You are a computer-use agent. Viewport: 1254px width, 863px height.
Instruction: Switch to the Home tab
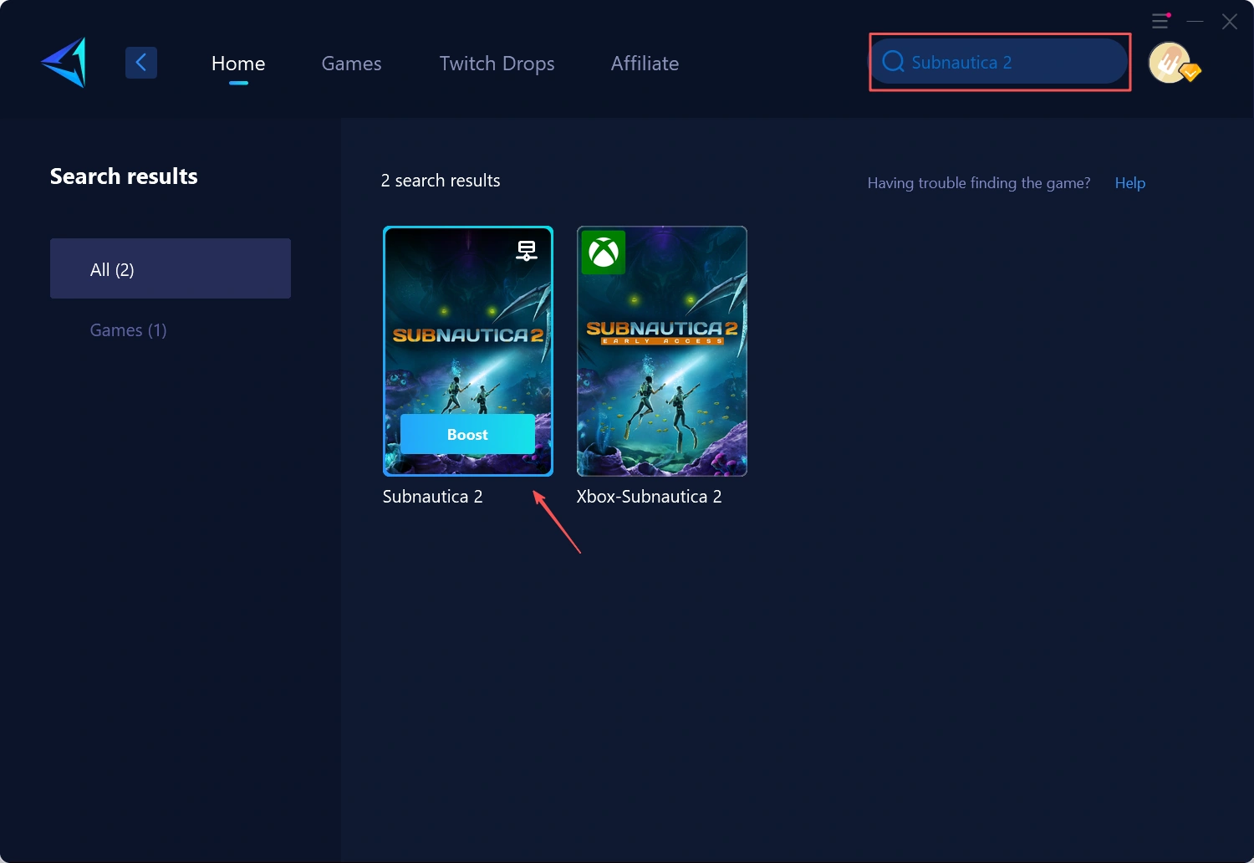(x=238, y=64)
